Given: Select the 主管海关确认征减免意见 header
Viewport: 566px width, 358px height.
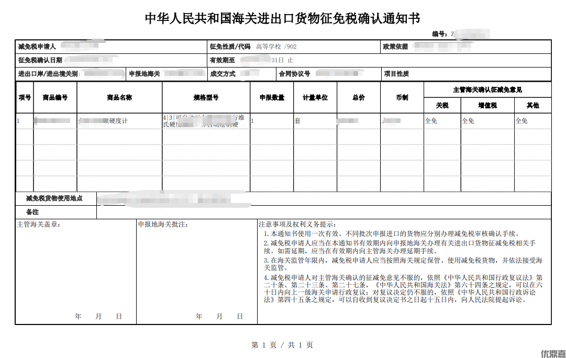Looking at the screenshot, I should 487,89.
